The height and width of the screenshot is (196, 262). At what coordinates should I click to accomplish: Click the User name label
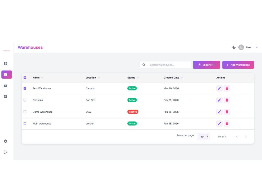(249, 47)
